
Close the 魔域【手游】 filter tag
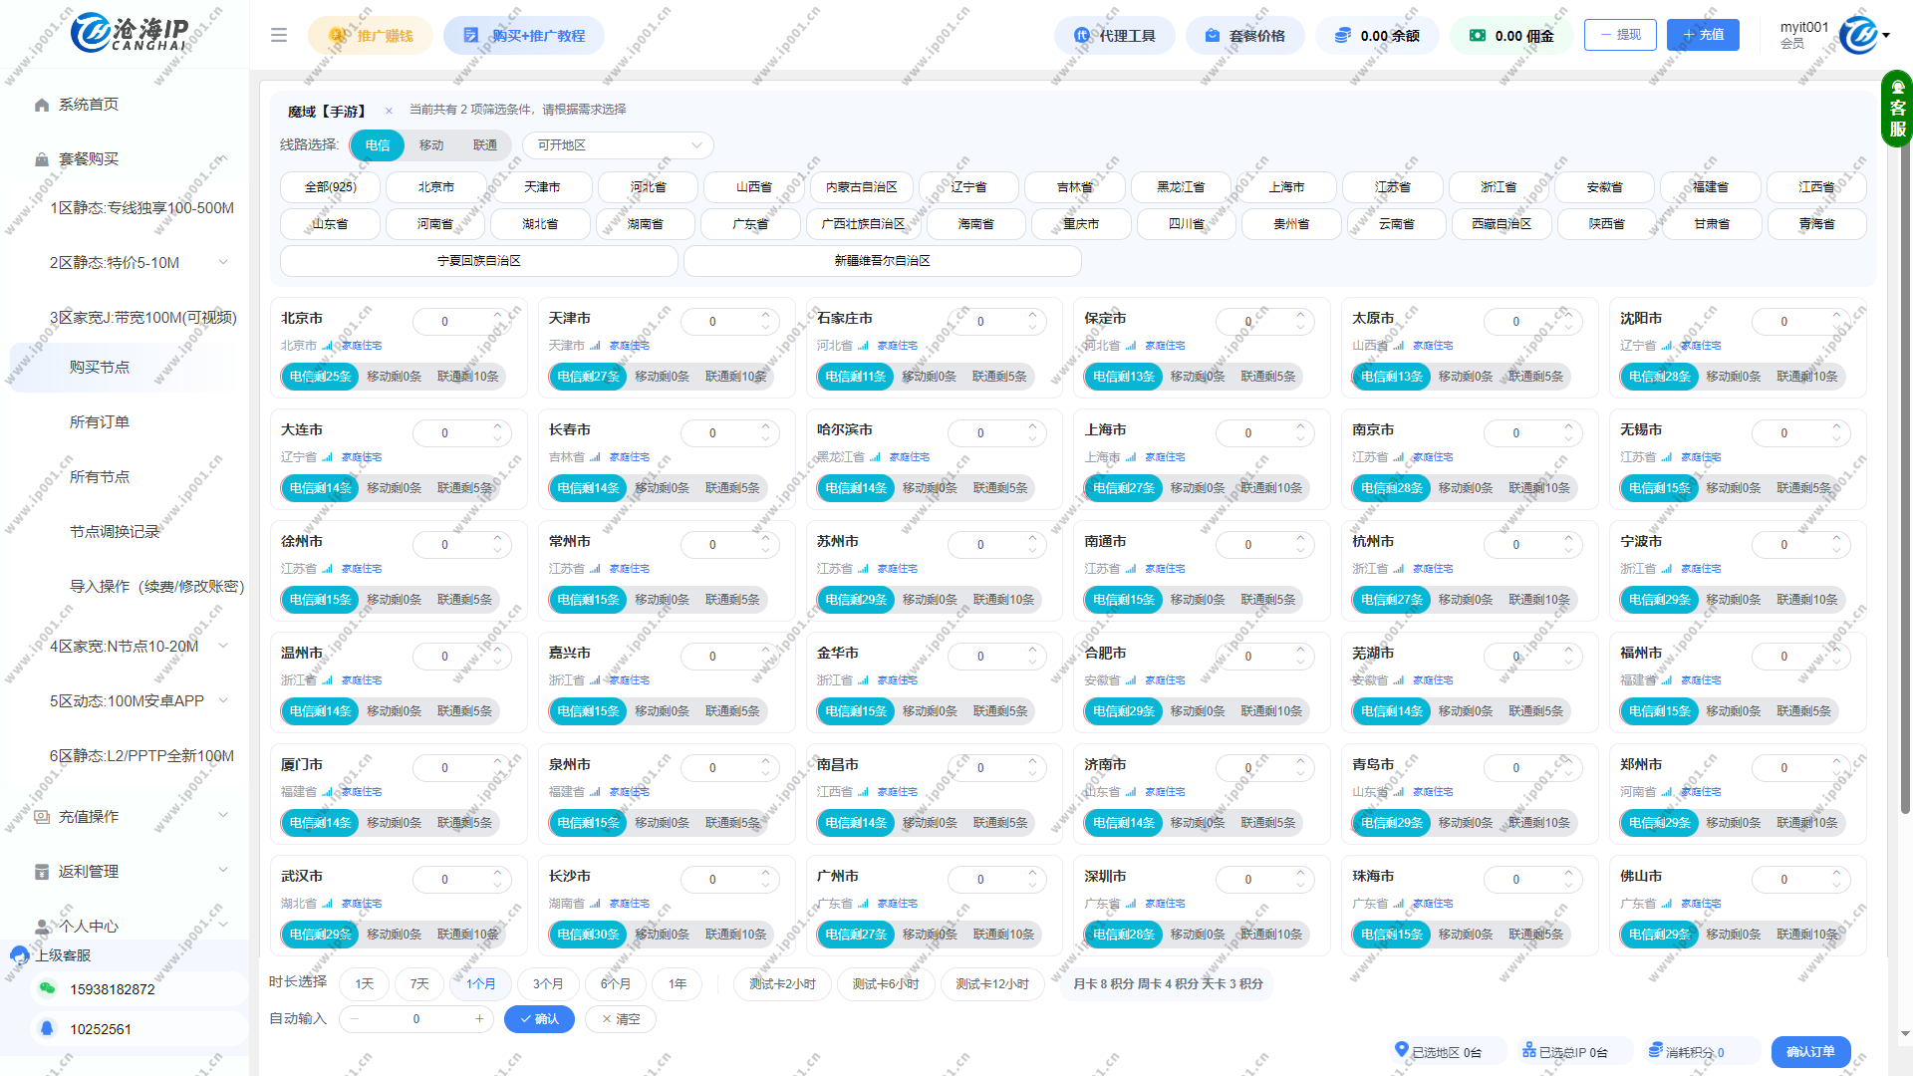coord(389,112)
